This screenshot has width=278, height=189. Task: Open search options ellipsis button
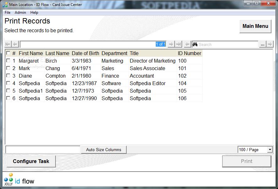tap(263, 44)
